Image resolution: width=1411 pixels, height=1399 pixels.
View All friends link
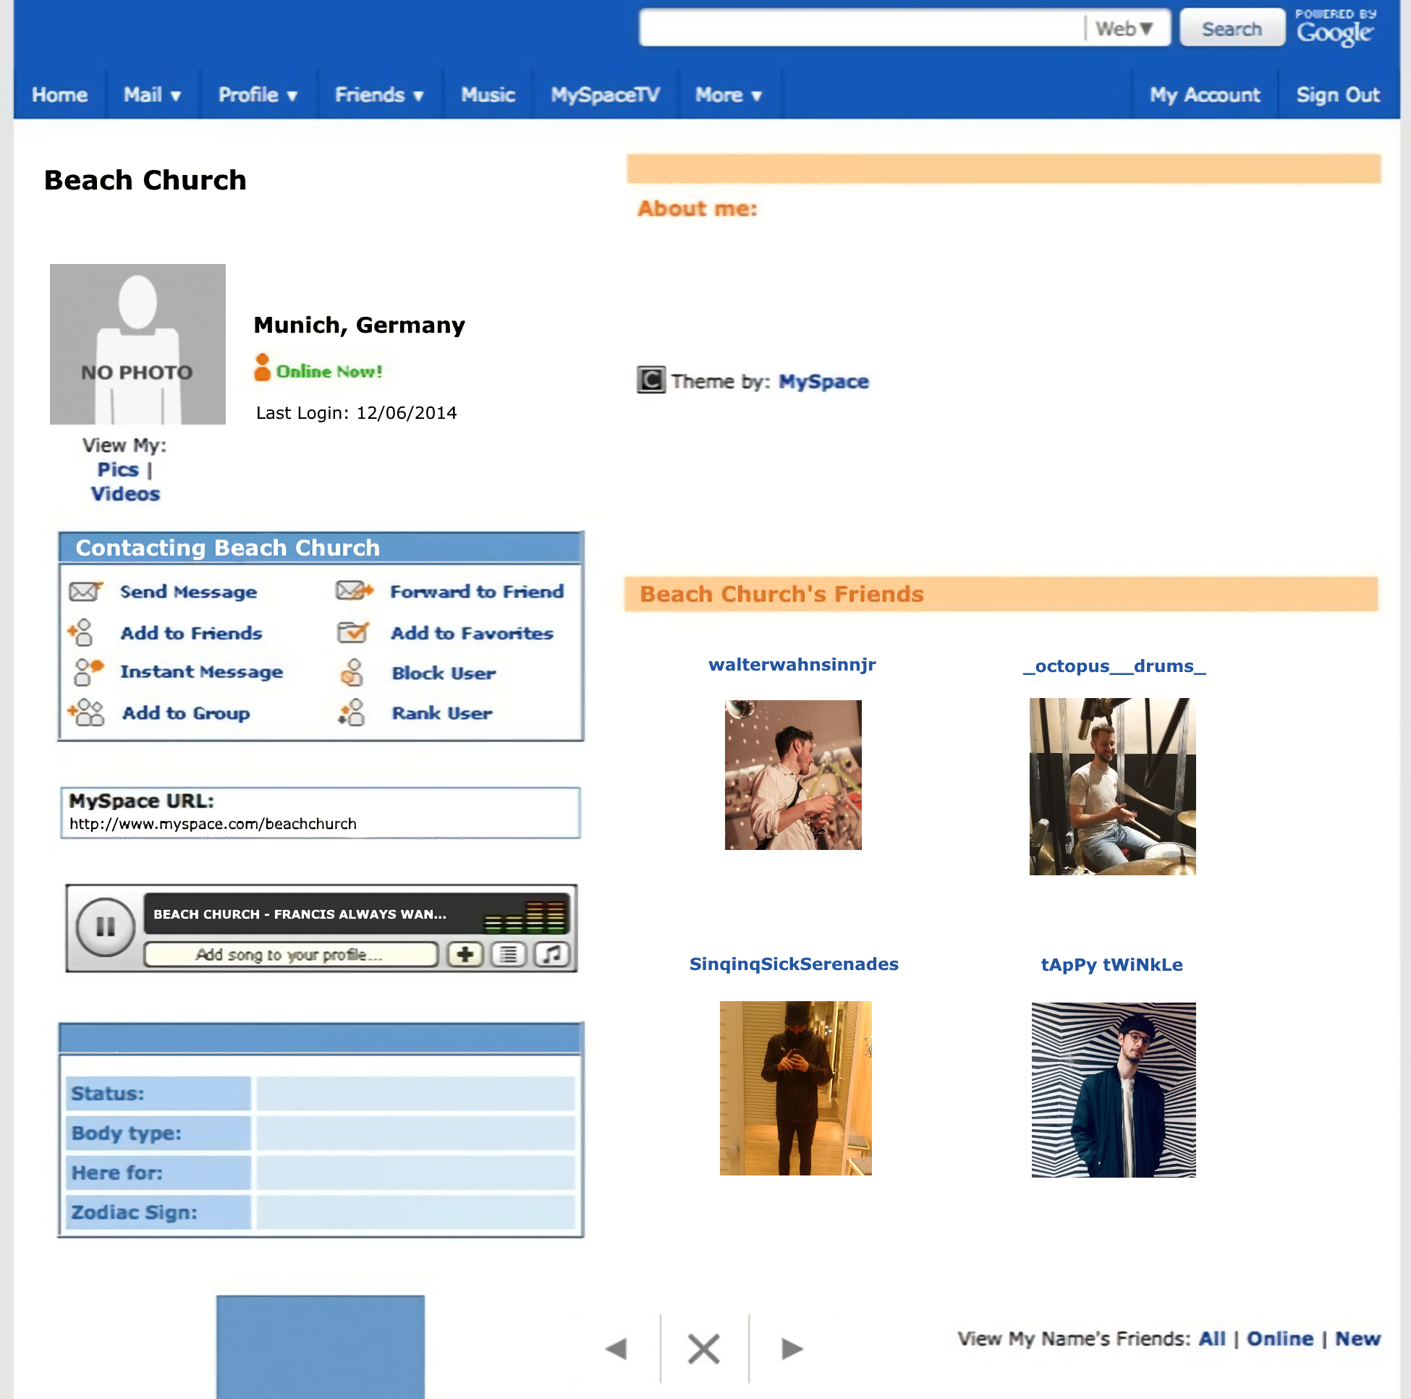point(1212,1338)
